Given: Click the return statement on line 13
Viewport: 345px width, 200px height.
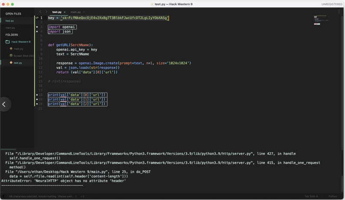Looking at the screenshot, I should pos(87,72).
